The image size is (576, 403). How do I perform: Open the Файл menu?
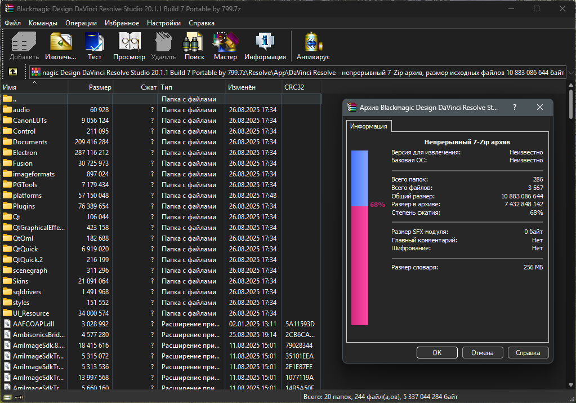13,23
